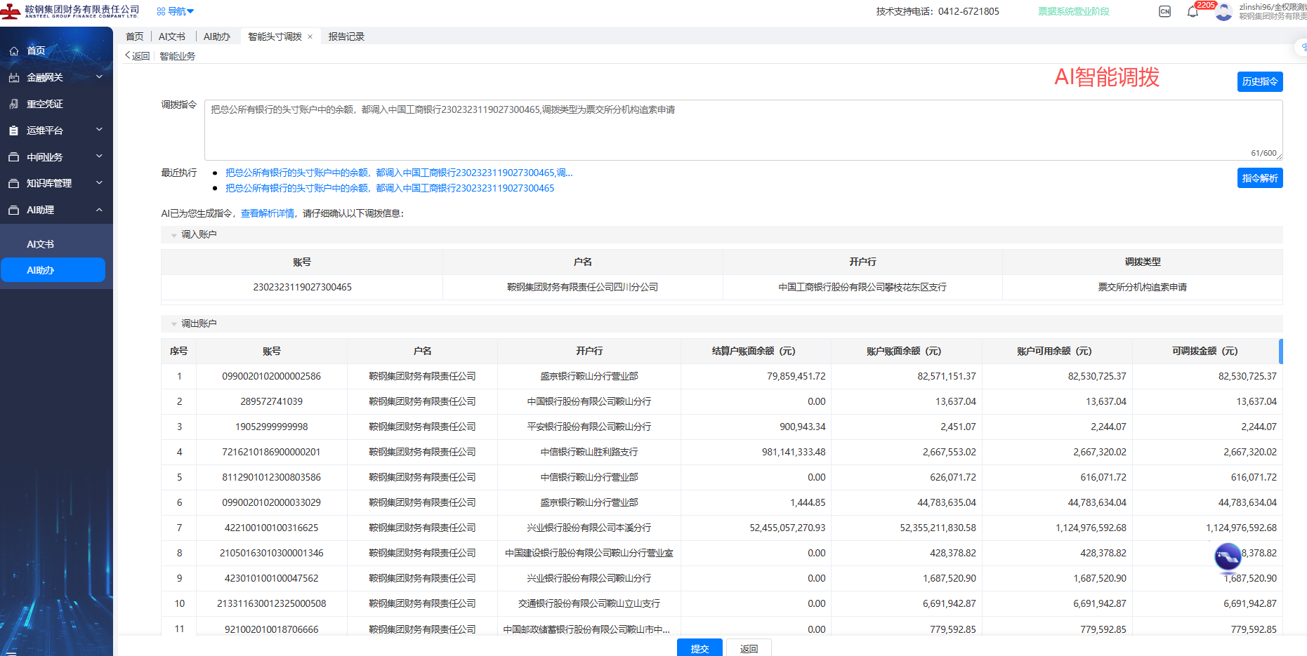The width and height of the screenshot is (1307, 656).
Task: Open the user avatar profile
Action: coord(1223,12)
